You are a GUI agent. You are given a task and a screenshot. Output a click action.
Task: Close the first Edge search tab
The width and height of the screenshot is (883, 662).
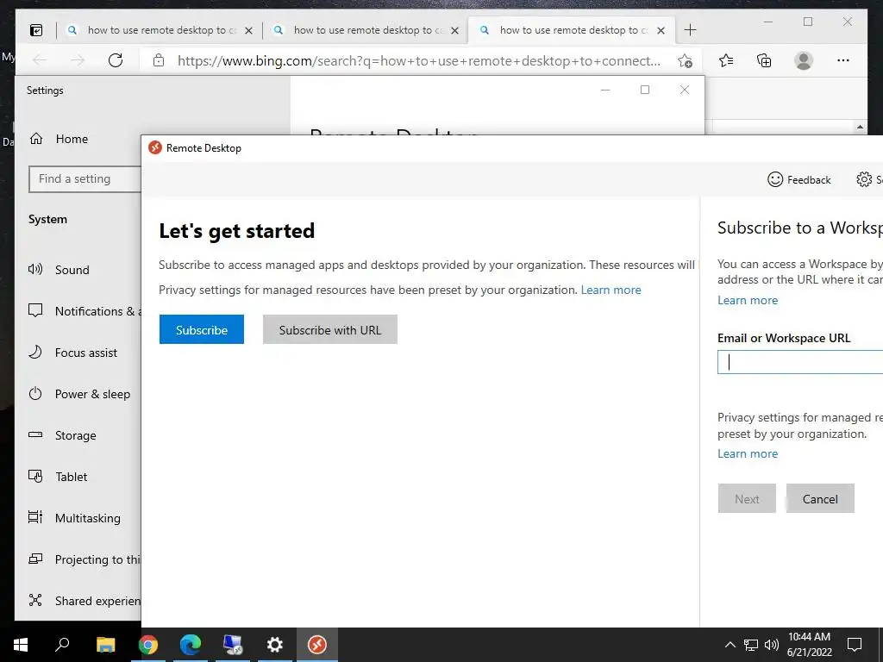coord(249,30)
